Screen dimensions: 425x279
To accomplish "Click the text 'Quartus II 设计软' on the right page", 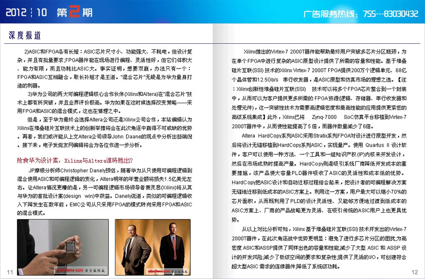I will coord(386,145).
